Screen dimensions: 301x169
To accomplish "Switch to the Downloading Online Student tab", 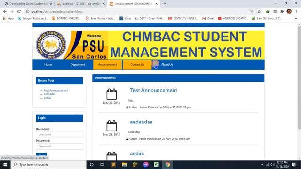I will (28, 4).
